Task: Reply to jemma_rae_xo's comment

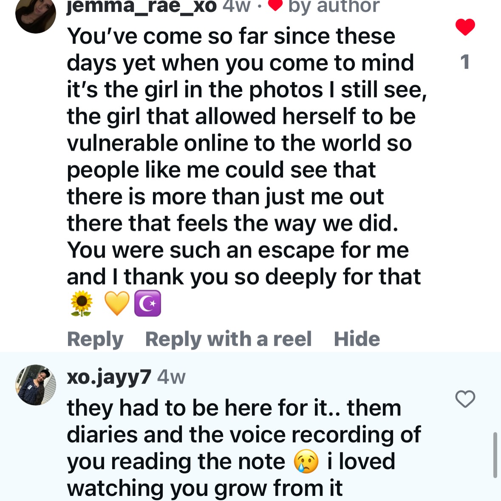Action: click(x=95, y=339)
